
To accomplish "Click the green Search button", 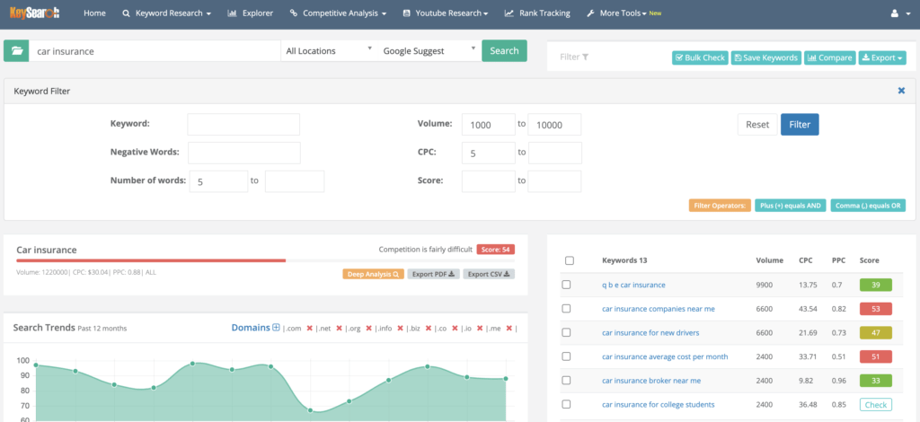I will [505, 51].
